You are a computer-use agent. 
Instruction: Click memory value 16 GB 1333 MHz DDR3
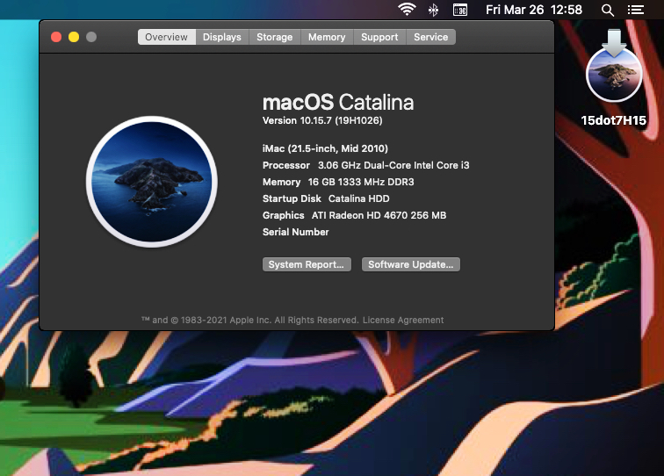pos(361,182)
